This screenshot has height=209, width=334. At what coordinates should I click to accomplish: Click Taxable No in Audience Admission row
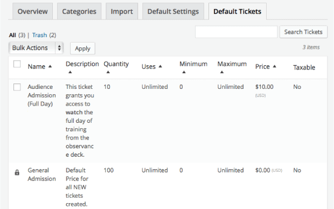(x=297, y=87)
